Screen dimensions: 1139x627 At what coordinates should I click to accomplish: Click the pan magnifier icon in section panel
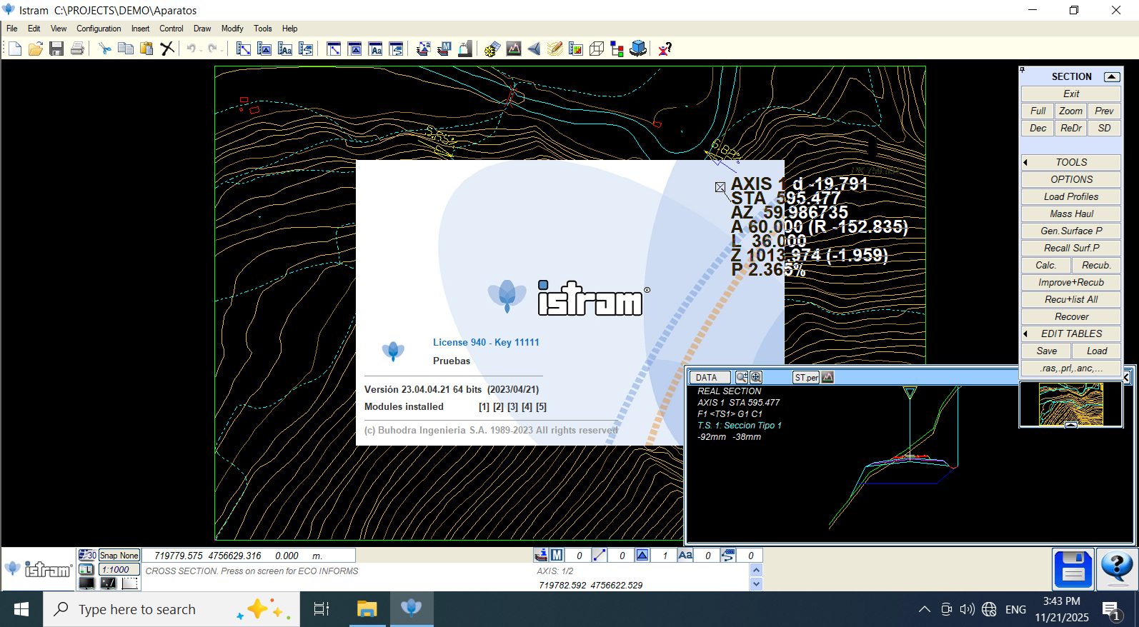pos(756,377)
